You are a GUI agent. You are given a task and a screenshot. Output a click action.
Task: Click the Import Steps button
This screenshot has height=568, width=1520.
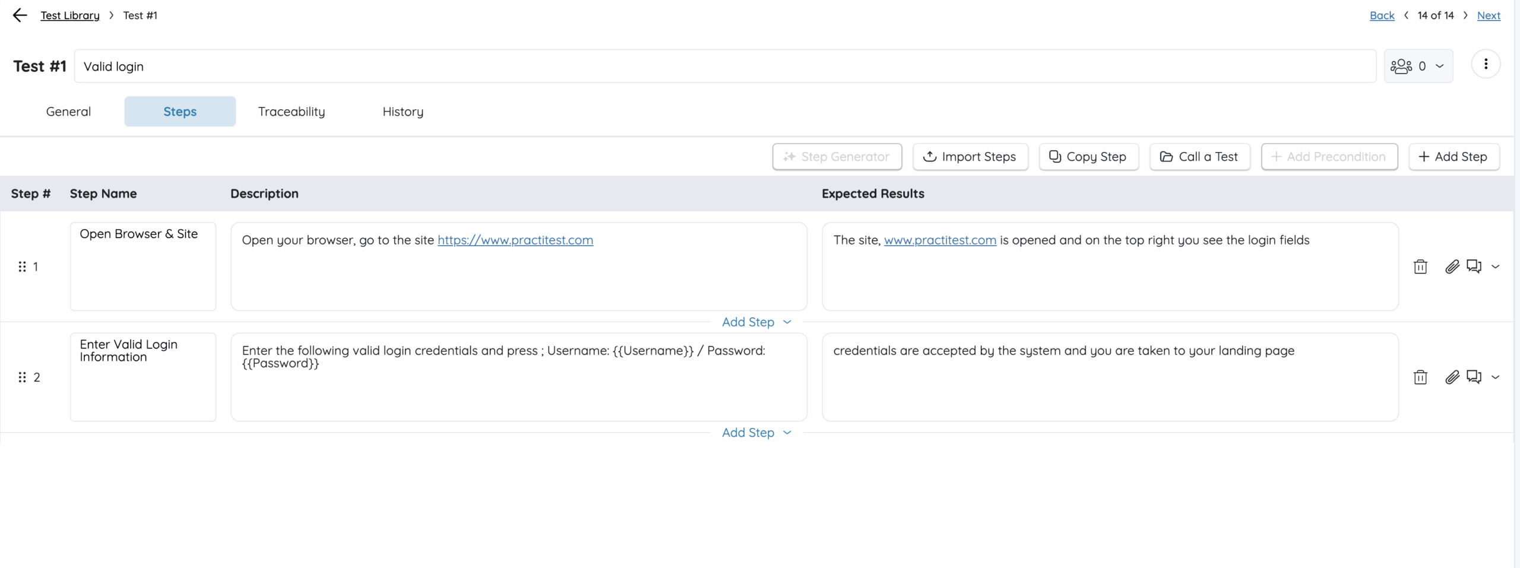(x=970, y=157)
